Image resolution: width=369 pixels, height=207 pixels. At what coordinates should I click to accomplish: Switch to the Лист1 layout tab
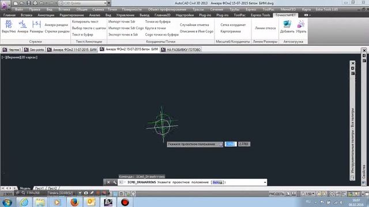(x=39, y=188)
